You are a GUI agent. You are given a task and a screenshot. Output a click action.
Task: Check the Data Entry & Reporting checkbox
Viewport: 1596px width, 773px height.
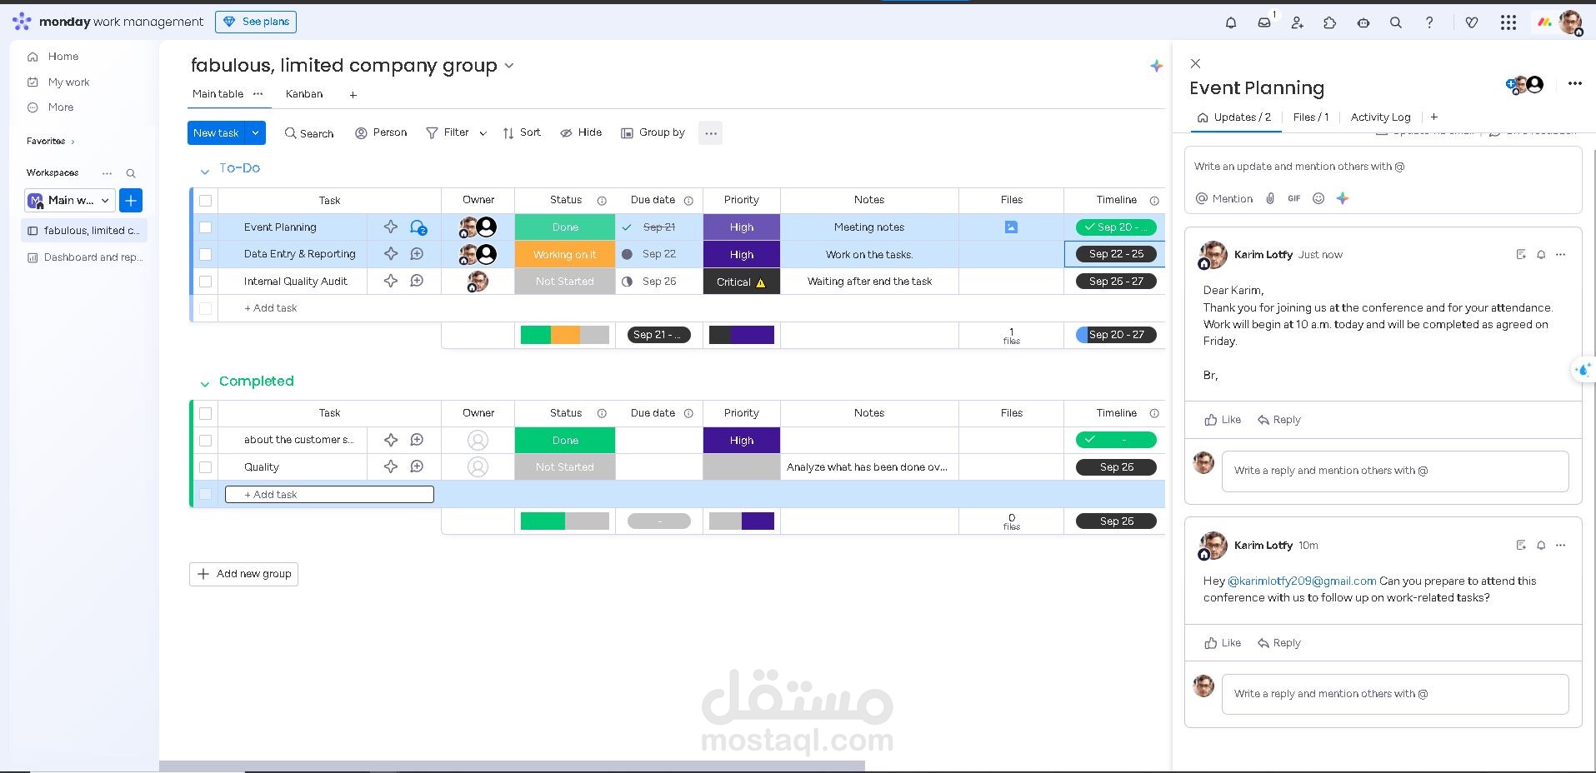pyautogui.click(x=206, y=254)
